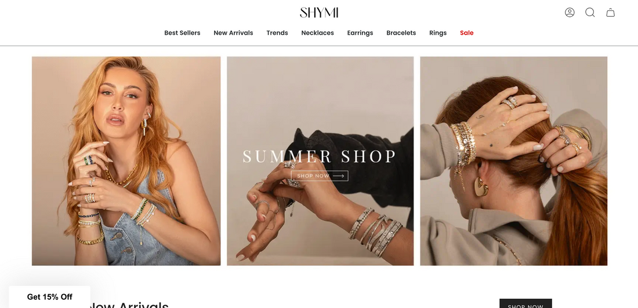Click the arrow inside Shop Now button
The image size is (638, 308).
click(x=339, y=176)
